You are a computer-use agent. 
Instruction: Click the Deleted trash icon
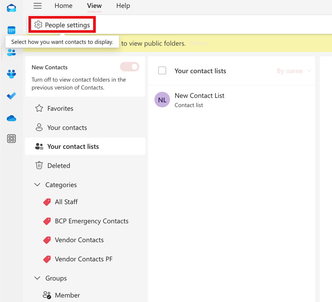(x=39, y=165)
